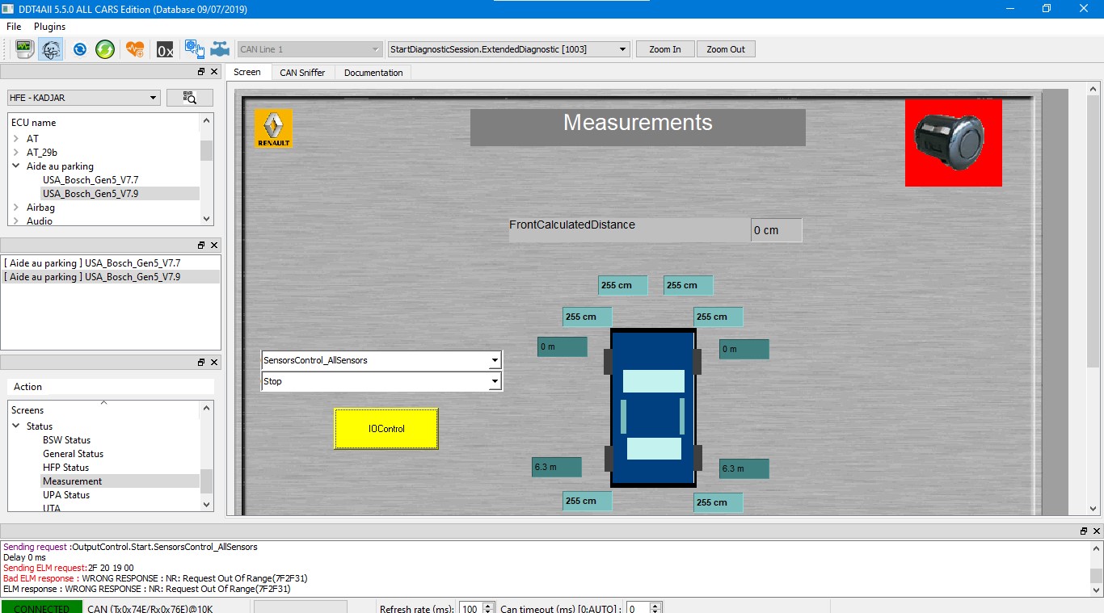Select the [ Aide au parking ] USA_Bosch_Gen5_V7.7 entry

pos(110,263)
